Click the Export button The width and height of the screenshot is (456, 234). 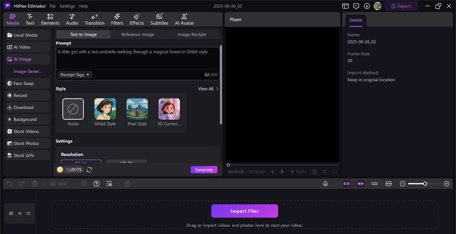click(x=401, y=6)
